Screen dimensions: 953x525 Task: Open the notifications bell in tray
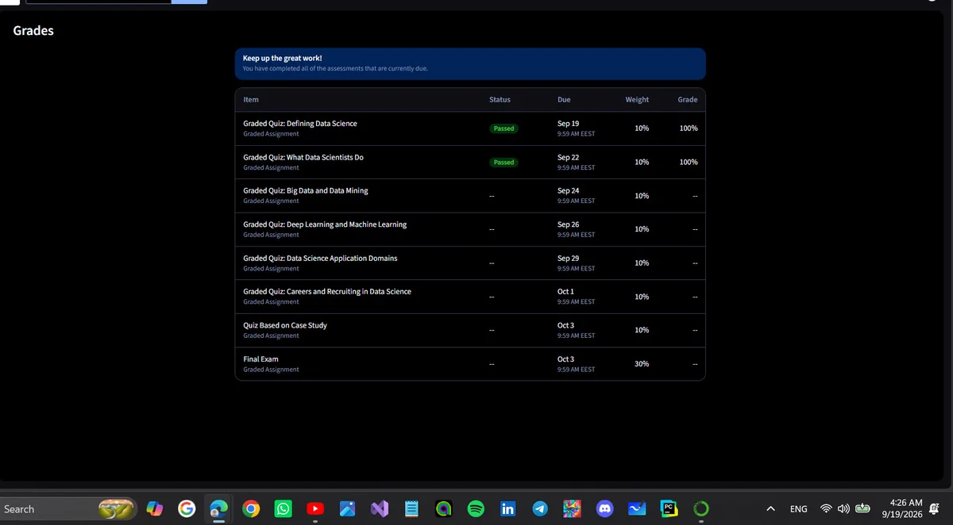point(934,508)
